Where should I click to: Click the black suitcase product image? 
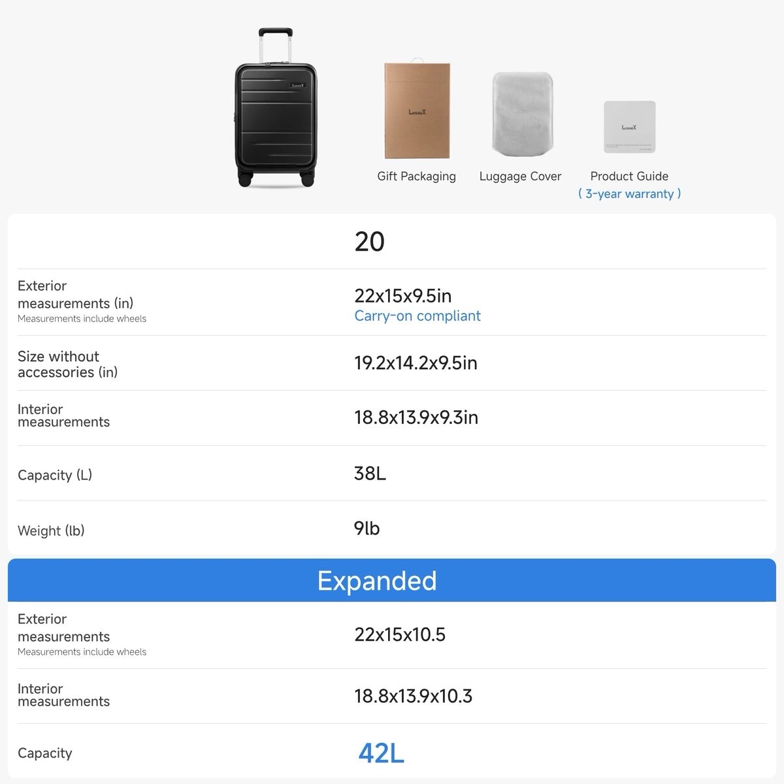[276, 108]
